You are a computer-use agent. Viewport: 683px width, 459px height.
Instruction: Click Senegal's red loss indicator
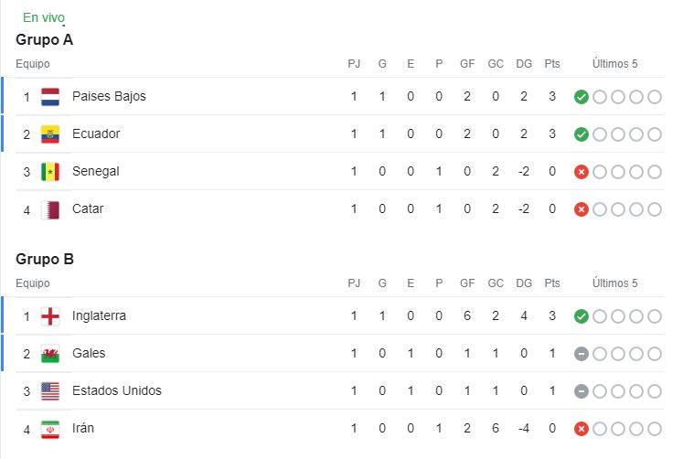click(x=582, y=172)
